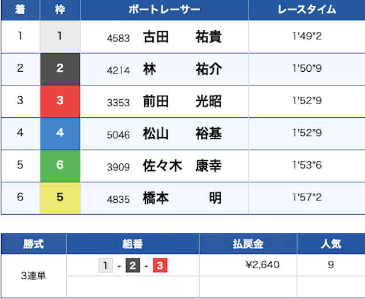The width and height of the screenshot is (365, 299).
Task: Click the 3連単 bet type cell
Action: [x=33, y=276]
